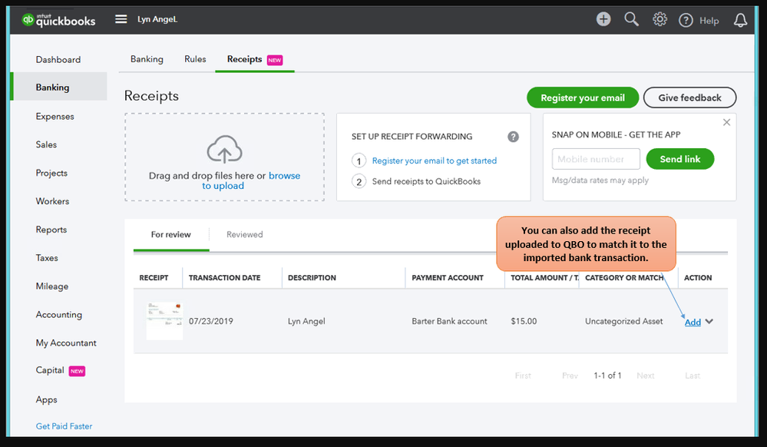This screenshot has width=767, height=447.
Task: Switch to the Banking tab
Action: click(147, 59)
